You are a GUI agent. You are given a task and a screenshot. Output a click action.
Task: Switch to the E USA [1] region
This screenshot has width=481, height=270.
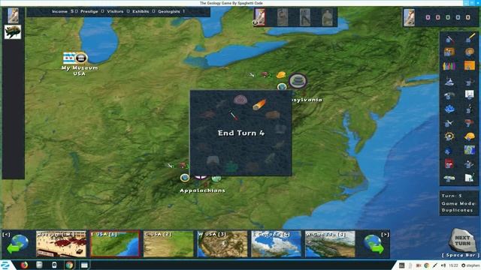[x=115, y=244]
